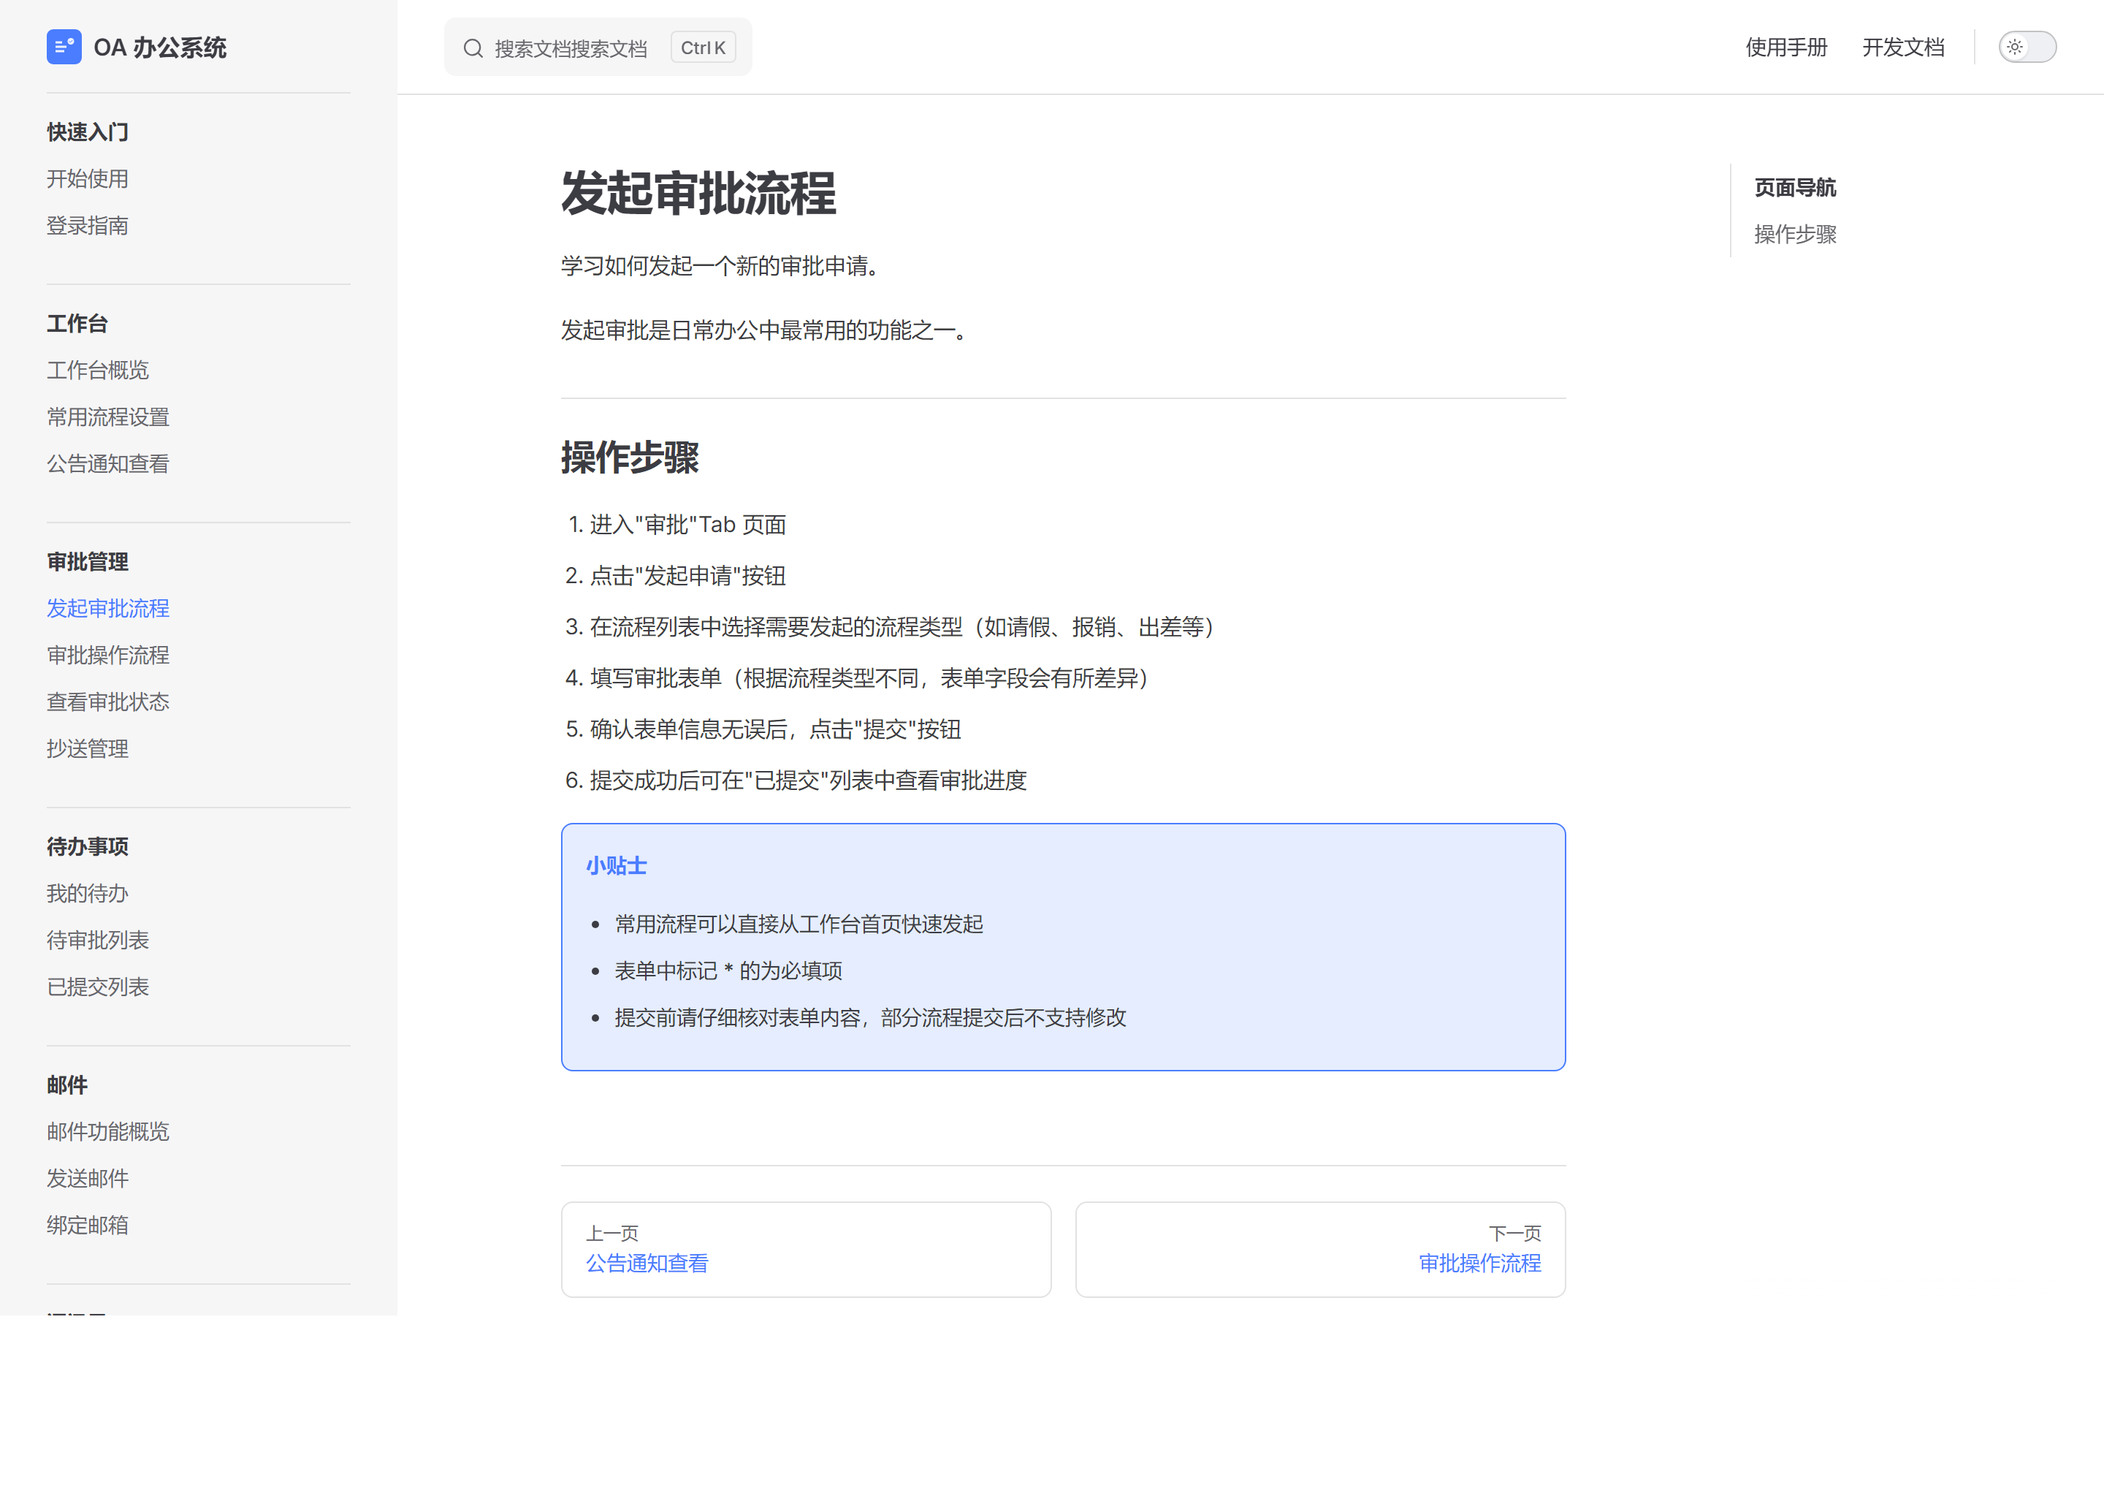This screenshot has height=1485, width=2104.
Task: Click the Ctrl K shortcut badge
Action: [703, 48]
